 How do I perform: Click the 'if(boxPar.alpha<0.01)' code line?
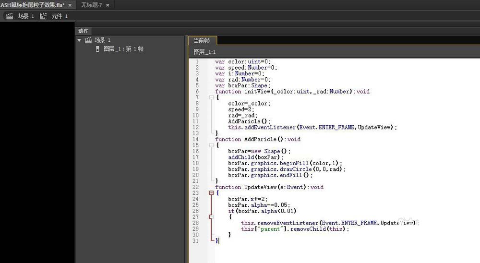[x=263, y=211]
